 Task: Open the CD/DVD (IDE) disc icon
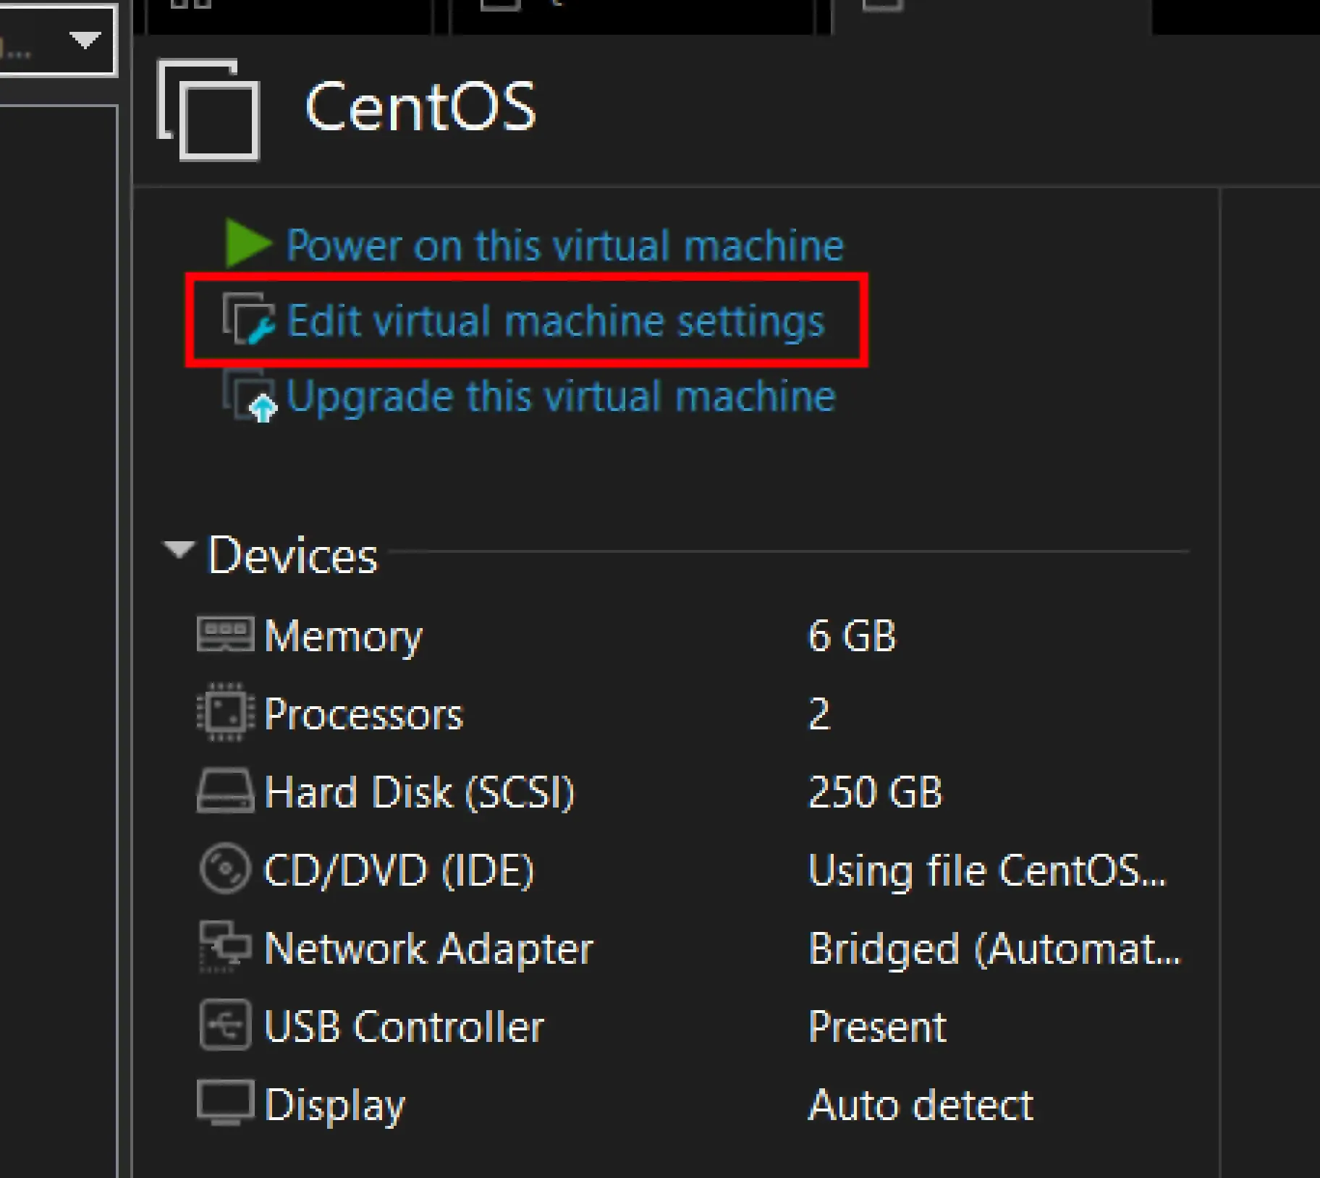coord(225,870)
